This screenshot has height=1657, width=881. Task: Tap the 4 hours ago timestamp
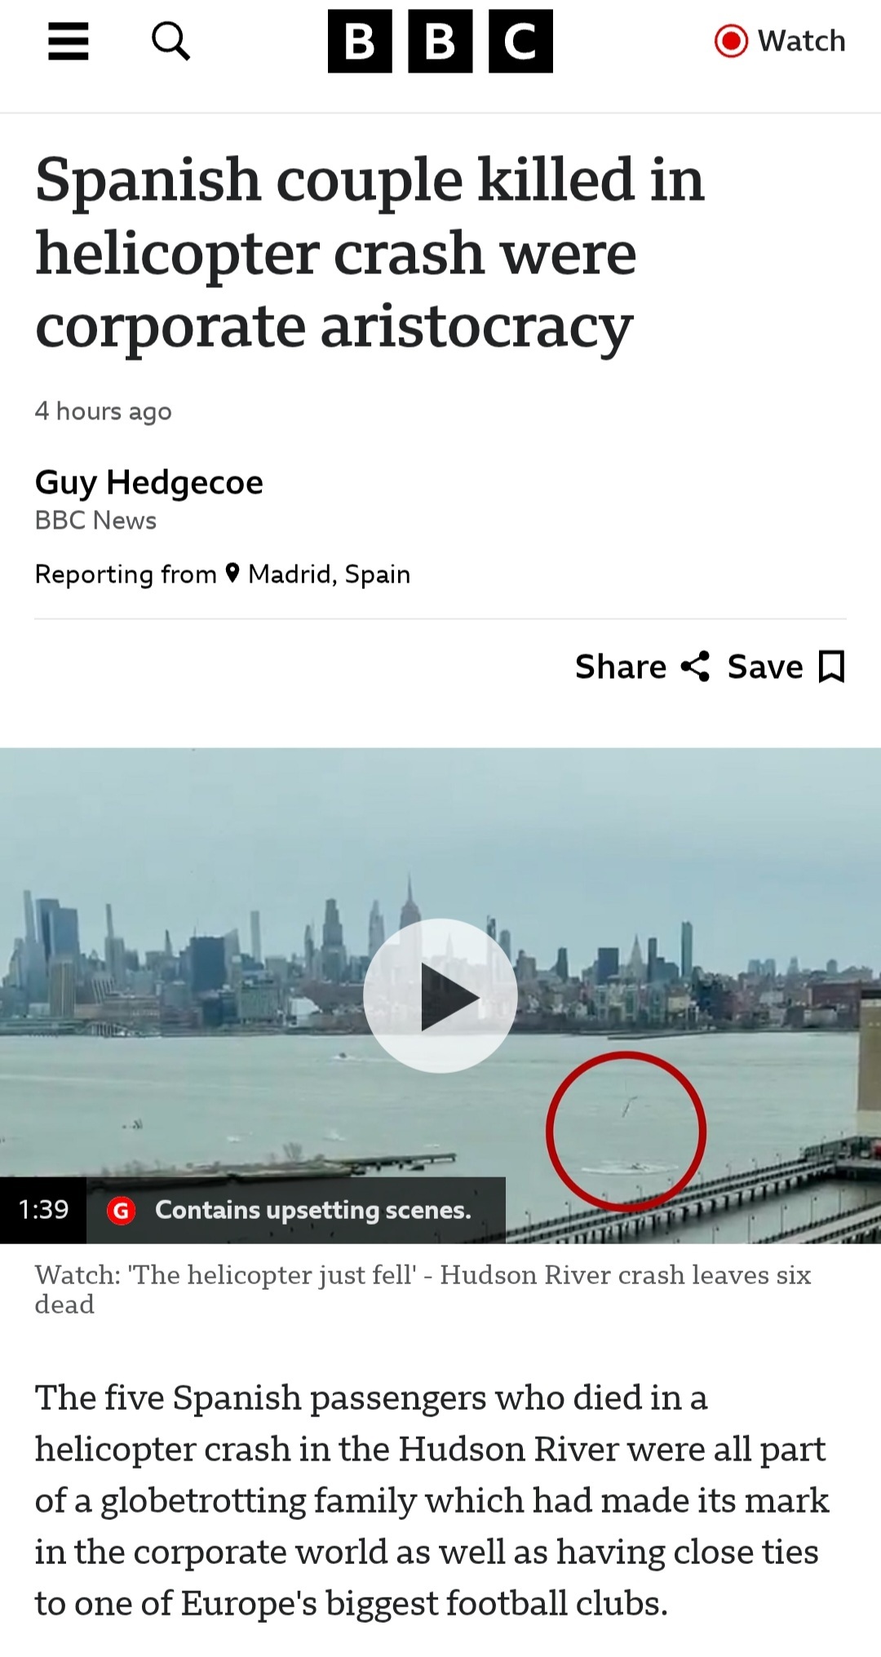104,411
